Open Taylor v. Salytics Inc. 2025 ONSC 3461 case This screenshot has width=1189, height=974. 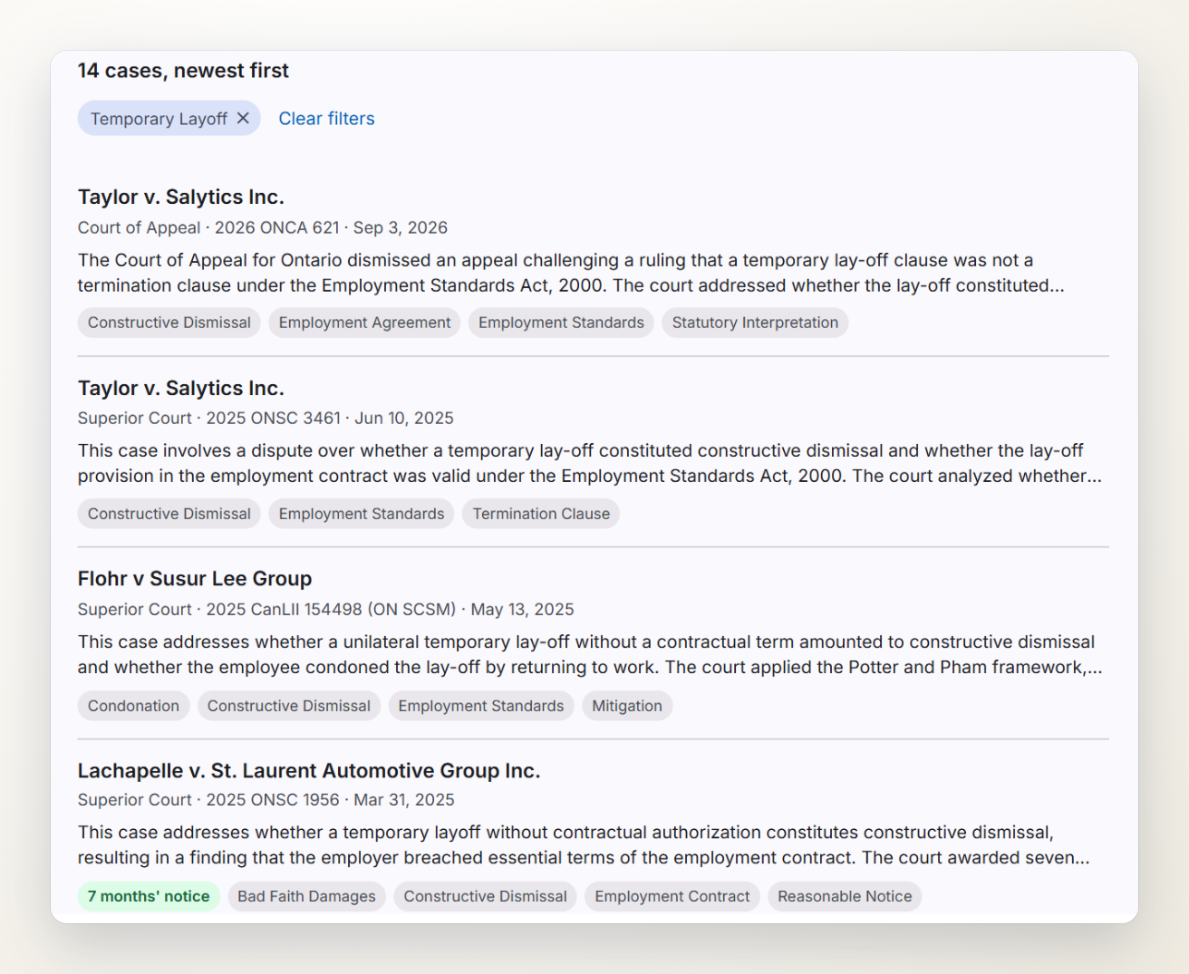(181, 389)
